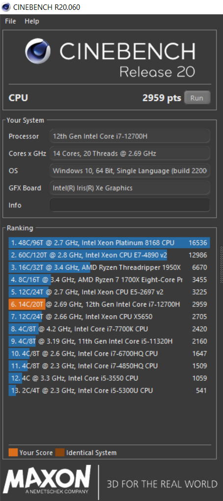Click the MAXON logo at the bottom
Viewport: 223px width, 501px height.
coord(47,480)
